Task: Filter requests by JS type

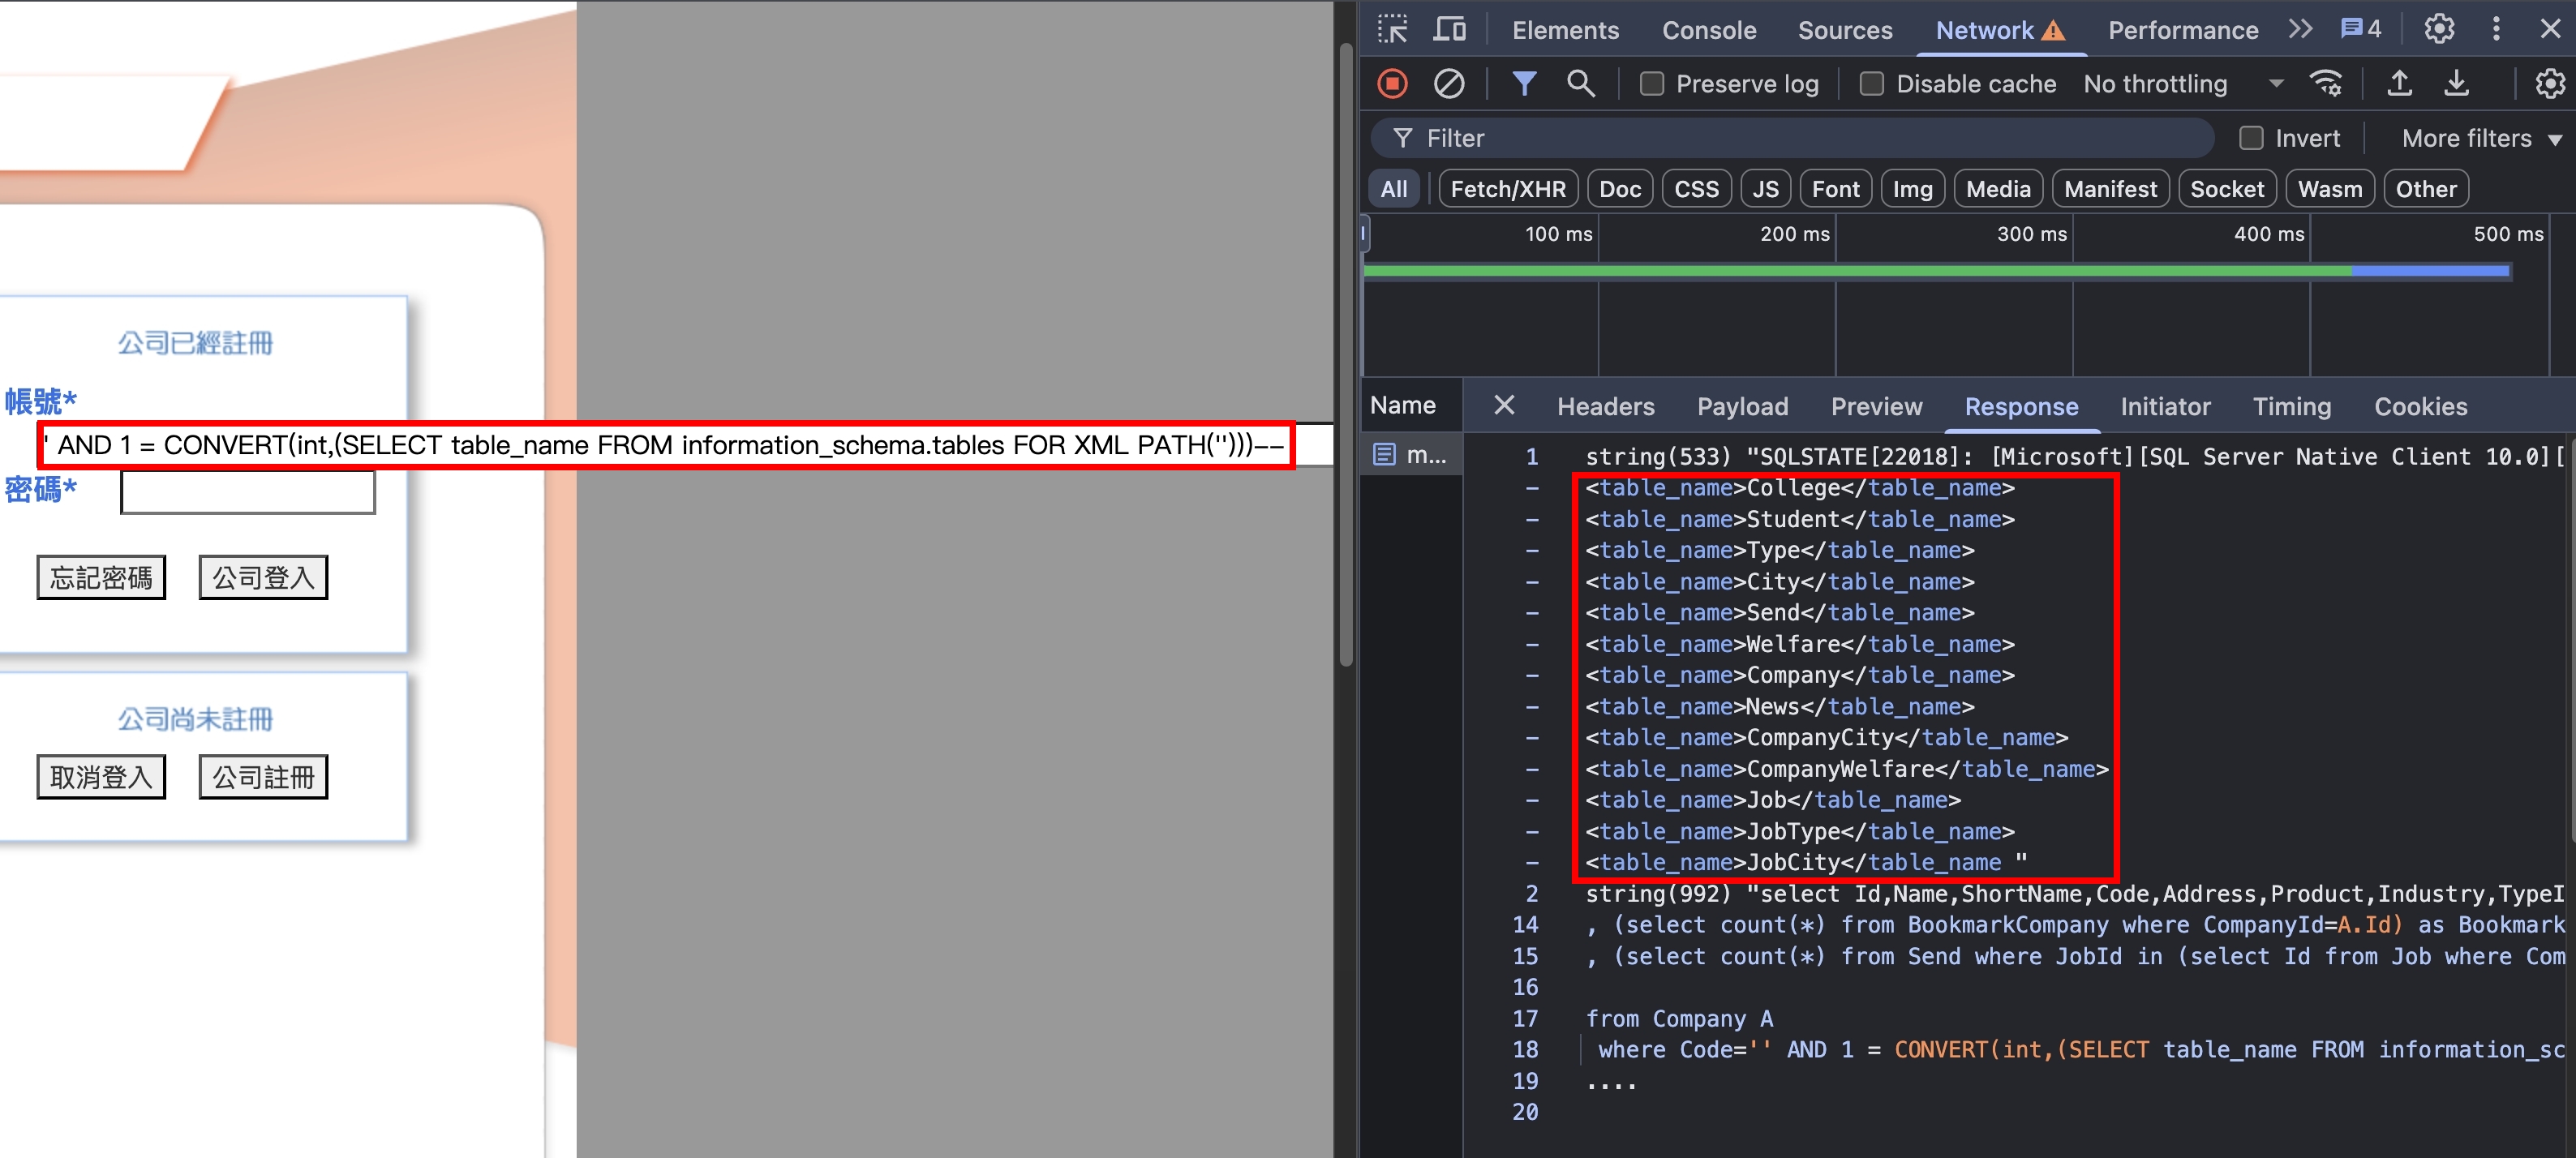Action: (x=1765, y=189)
